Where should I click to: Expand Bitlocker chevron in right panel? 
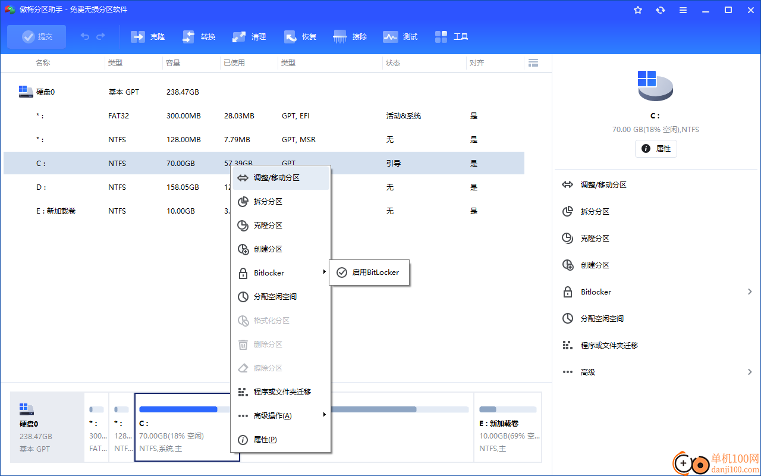click(750, 292)
